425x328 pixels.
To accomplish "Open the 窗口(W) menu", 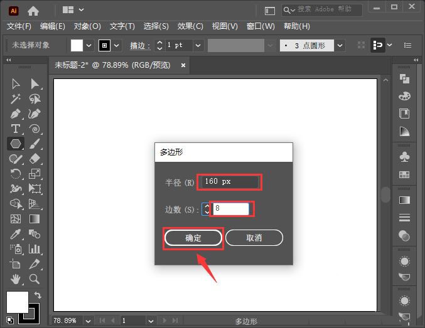I will pyautogui.click(x=261, y=26).
